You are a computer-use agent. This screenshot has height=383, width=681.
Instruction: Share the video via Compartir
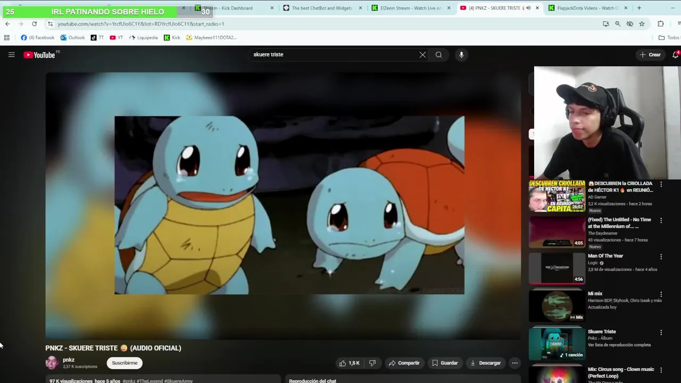click(x=404, y=363)
